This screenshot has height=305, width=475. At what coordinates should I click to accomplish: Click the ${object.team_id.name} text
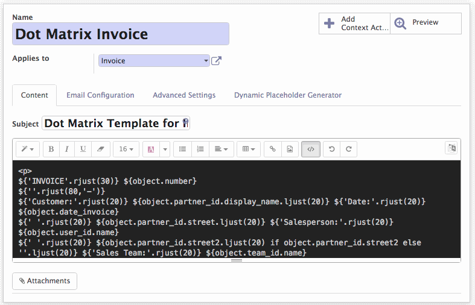[257, 253]
